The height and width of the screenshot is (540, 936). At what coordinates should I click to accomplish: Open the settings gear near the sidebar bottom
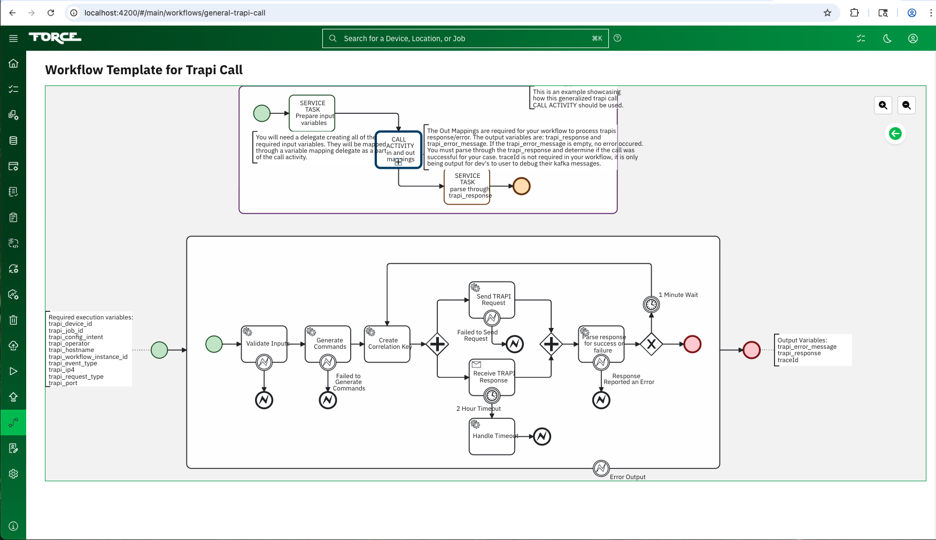(13, 474)
